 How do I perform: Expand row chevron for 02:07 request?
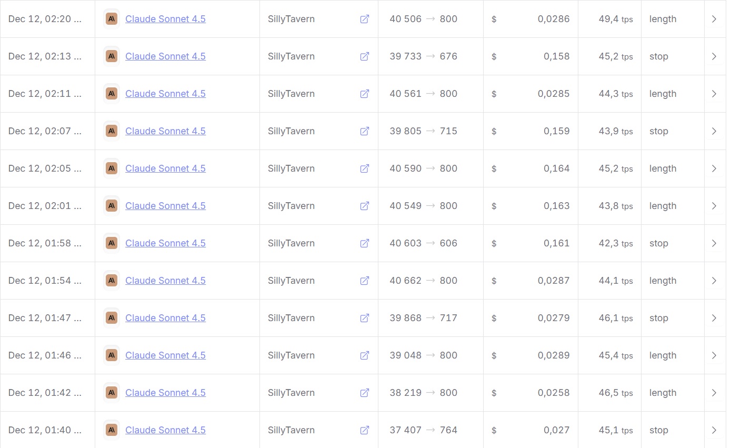[714, 131]
